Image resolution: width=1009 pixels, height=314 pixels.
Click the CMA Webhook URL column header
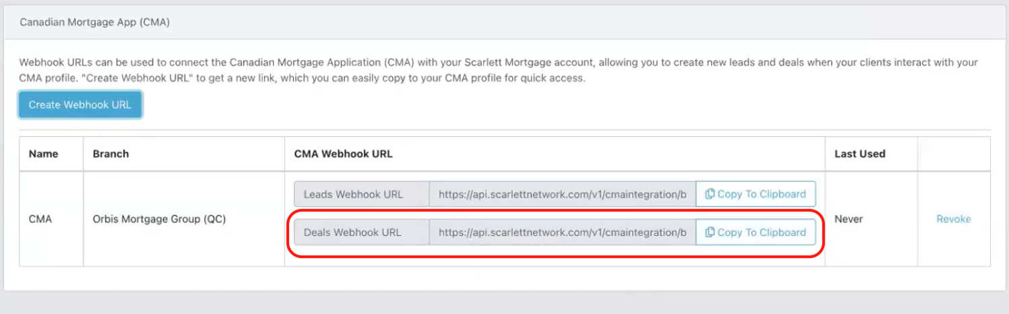343,154
